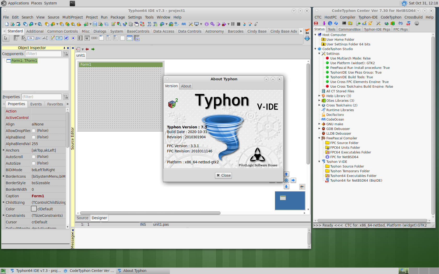Open CrossBuild menu in CodeTyphon Center

(413, 17)
